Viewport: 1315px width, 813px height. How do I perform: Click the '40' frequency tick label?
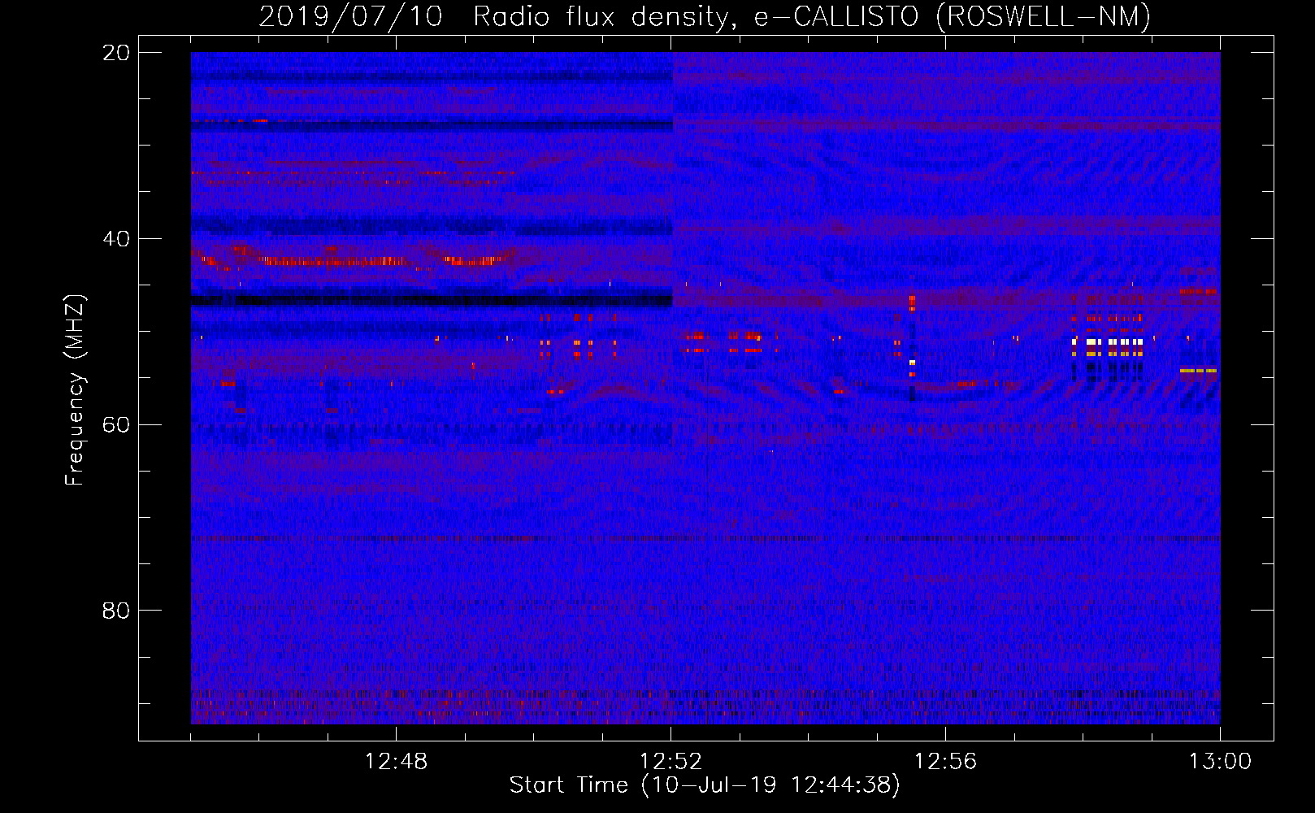(x=116, y=239)
